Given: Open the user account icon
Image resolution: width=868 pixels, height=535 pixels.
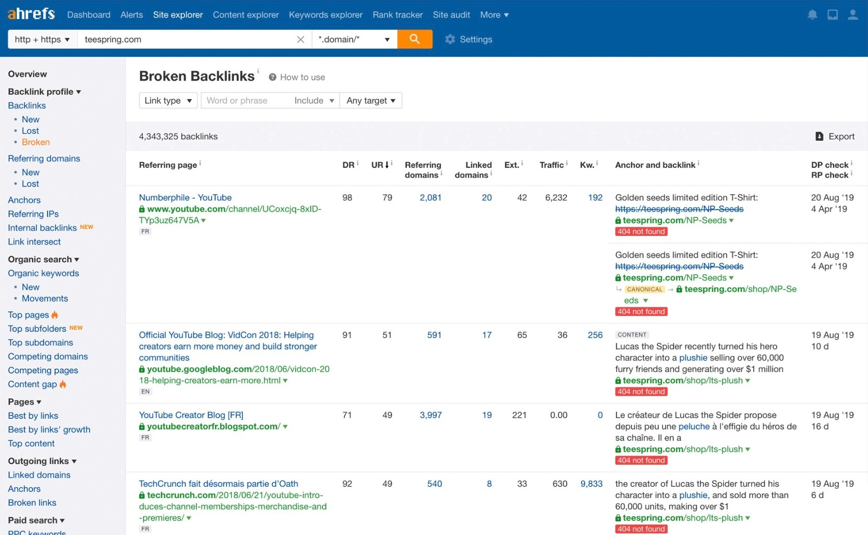Looking at the screenshot, I should click(852, 15).
